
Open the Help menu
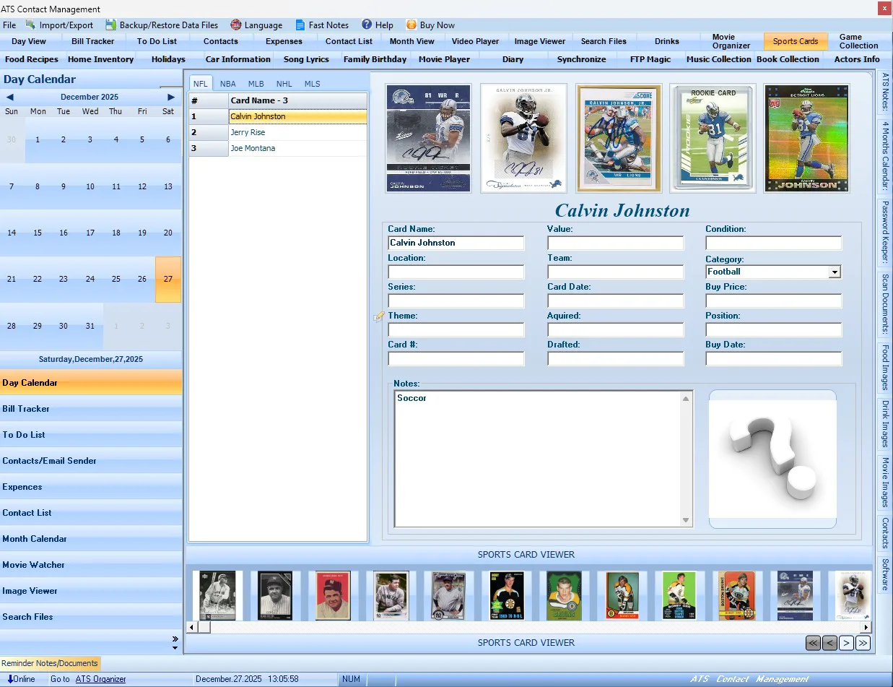[378, 25]
